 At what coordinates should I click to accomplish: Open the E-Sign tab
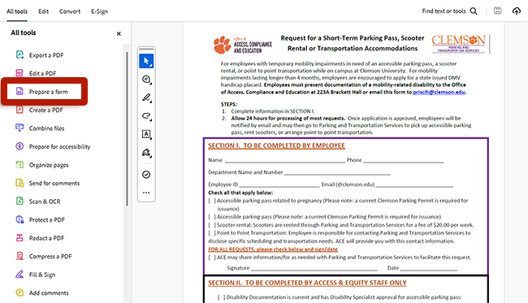click(99, 11)
